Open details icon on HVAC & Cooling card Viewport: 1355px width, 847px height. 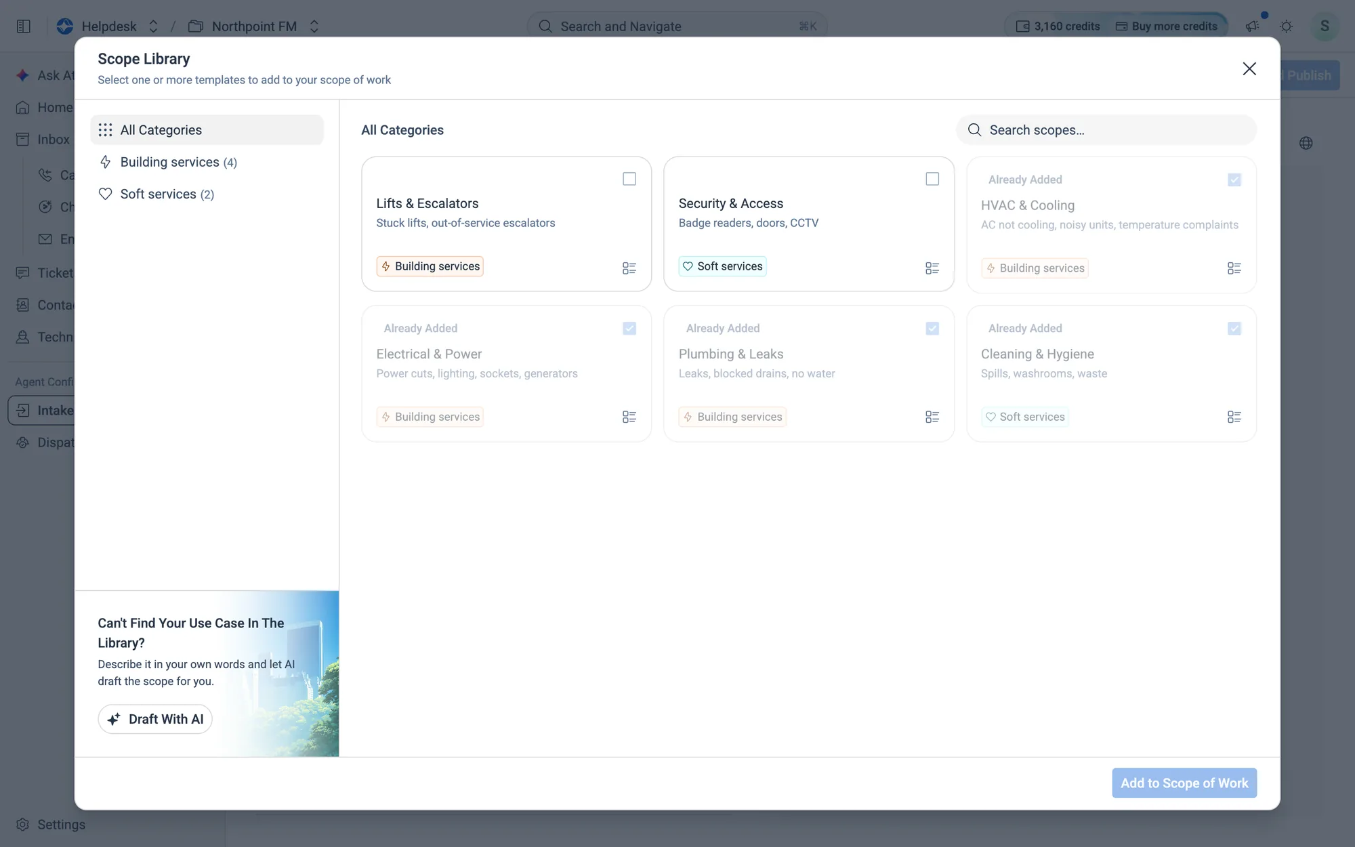pos(1234,268)
